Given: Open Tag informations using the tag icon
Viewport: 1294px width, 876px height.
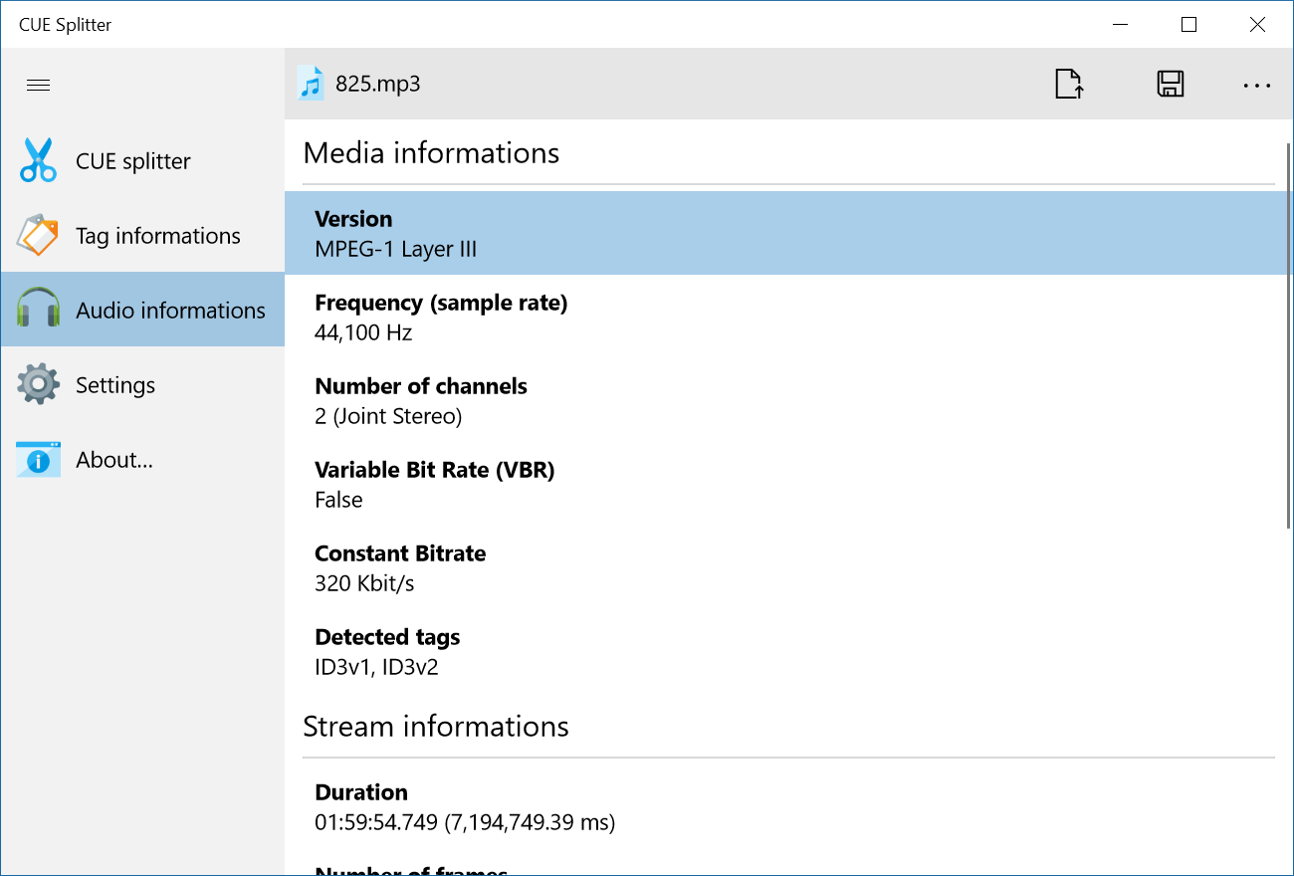Looking at the screenshot, I should point(37,235).
